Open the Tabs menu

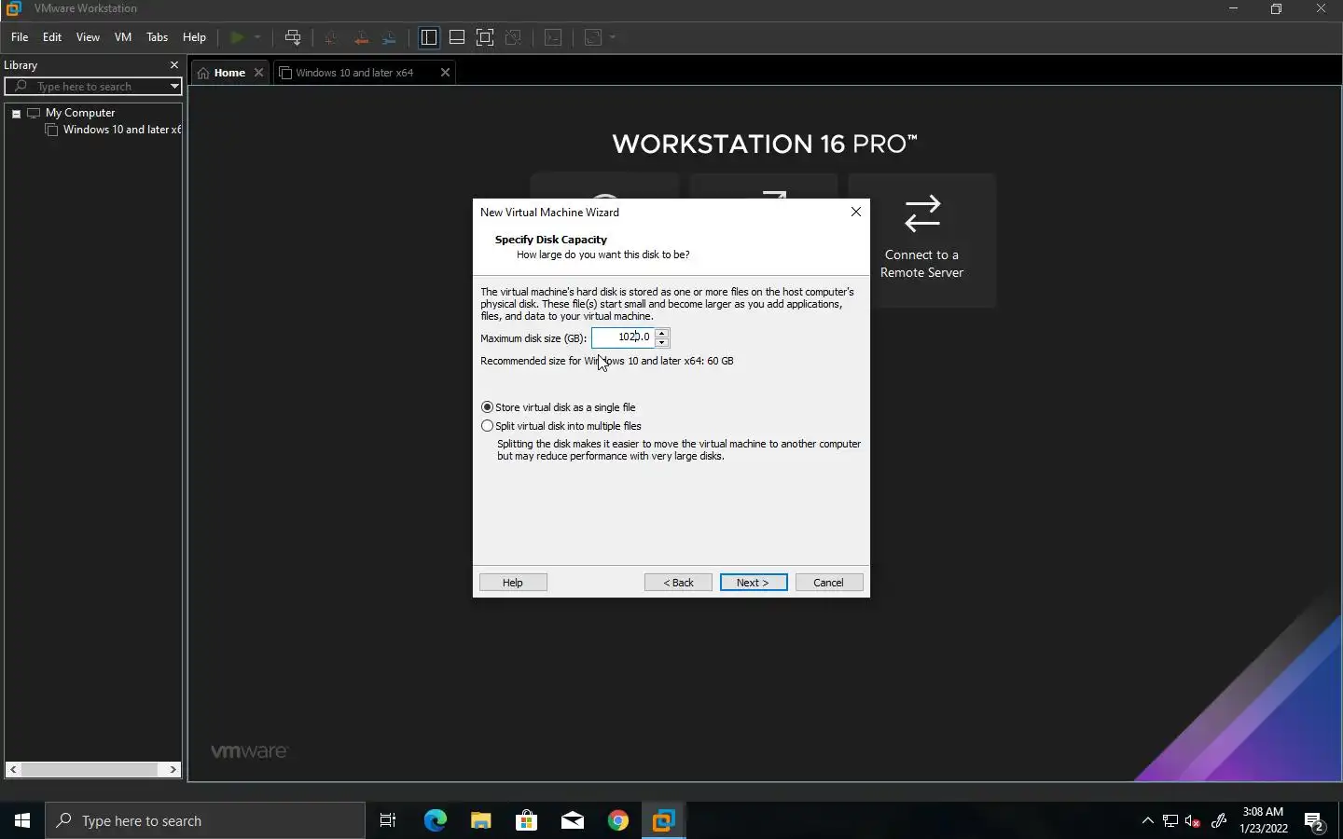pos(158,37)
